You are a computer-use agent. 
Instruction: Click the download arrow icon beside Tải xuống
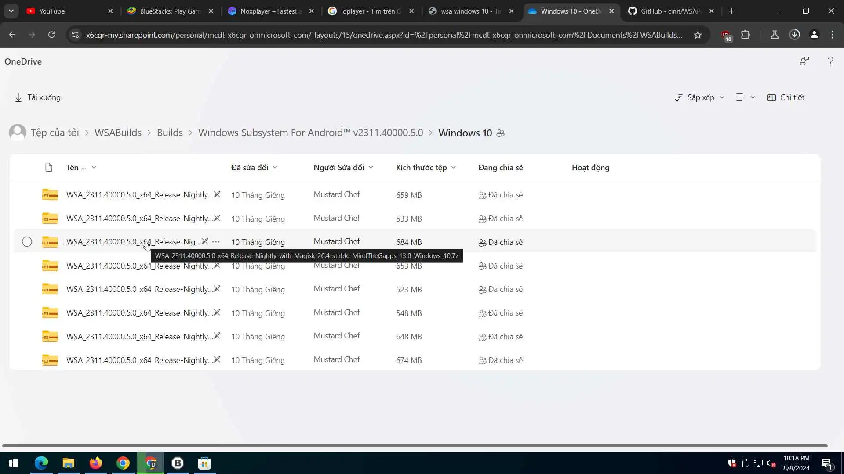[18, 97]
